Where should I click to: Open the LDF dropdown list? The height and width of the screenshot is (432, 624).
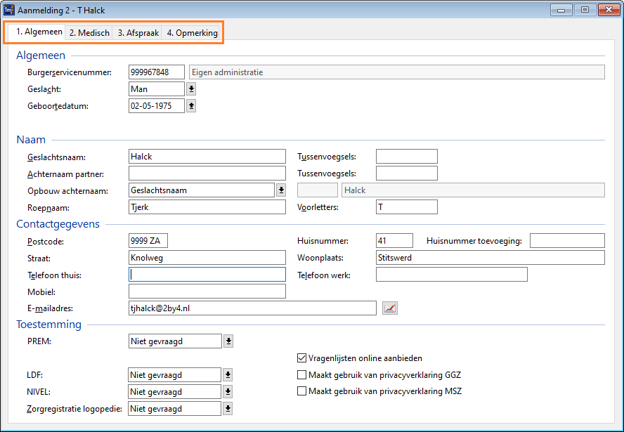(x=228, y=375)
